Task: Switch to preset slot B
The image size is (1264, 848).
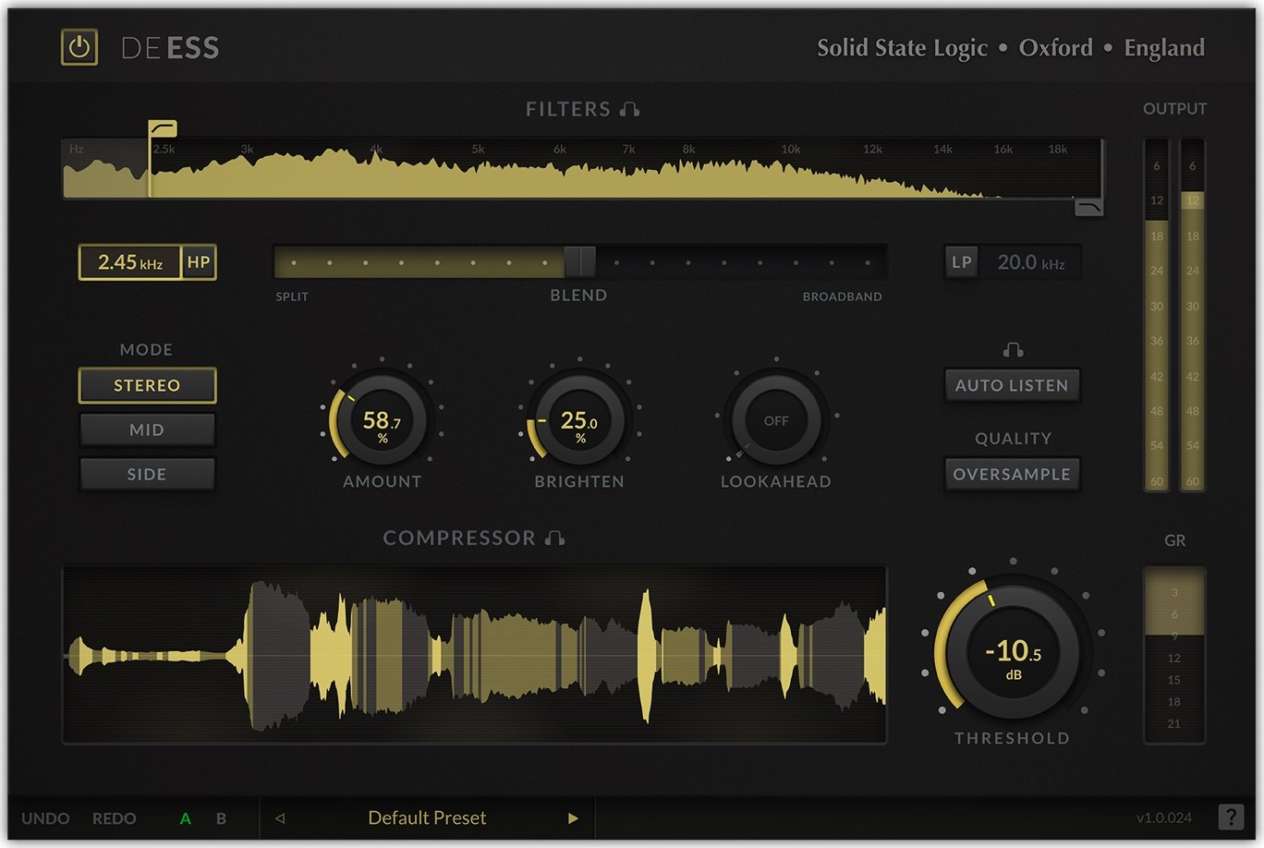Action: pos(221,818)
